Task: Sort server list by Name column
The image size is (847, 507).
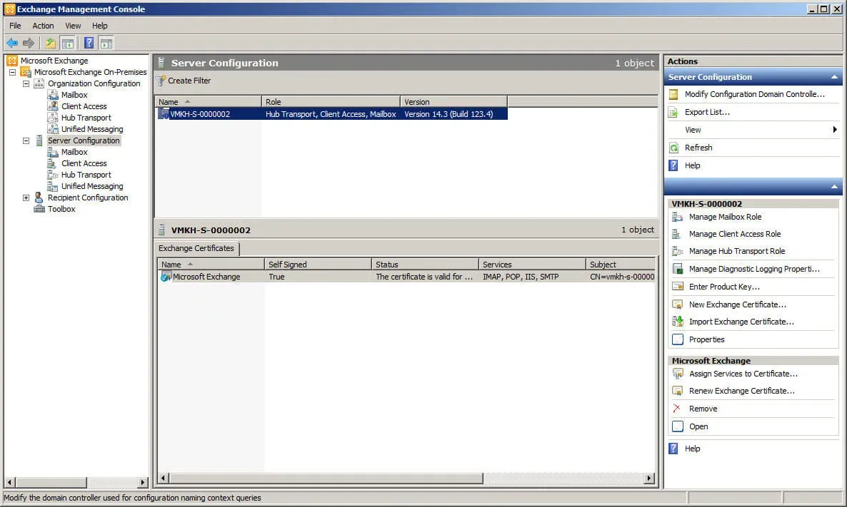Action: coord(208,102)
